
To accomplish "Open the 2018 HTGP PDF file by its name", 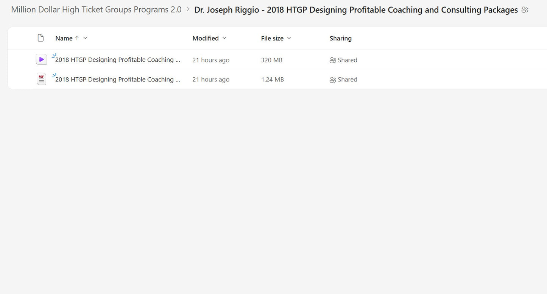I will click(117, 79).
